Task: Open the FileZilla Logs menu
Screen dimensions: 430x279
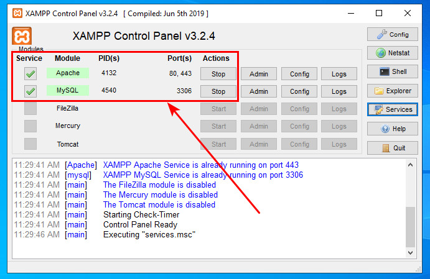Action: pyautogui.click(x=339, y=109)
